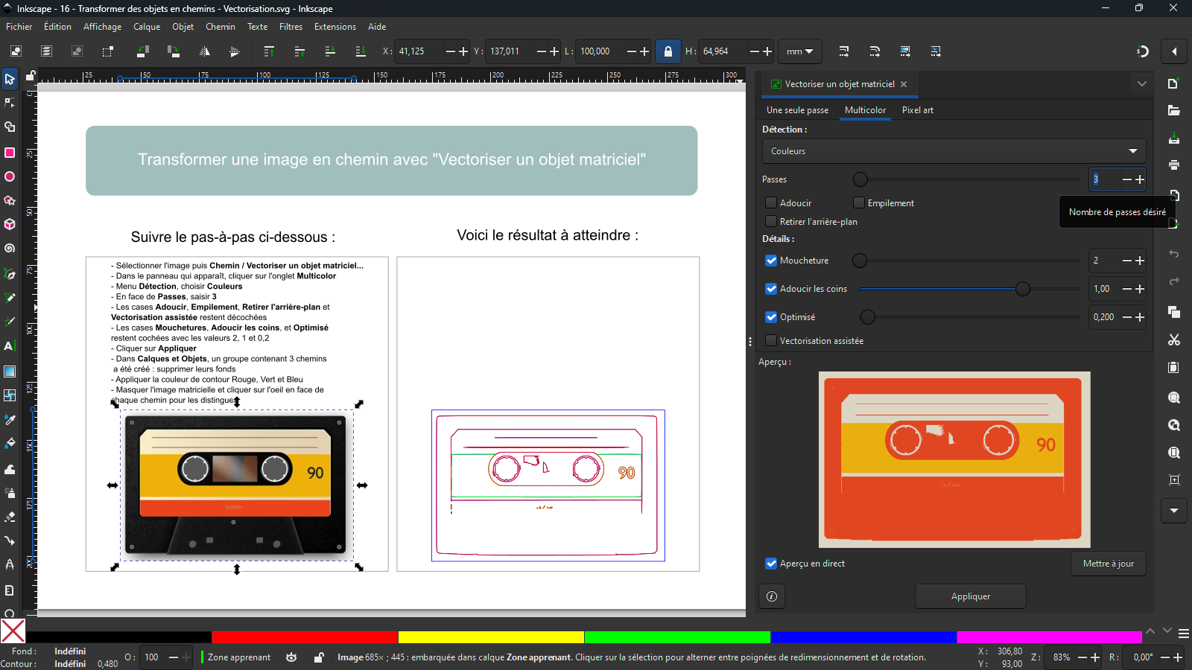Expand the docked panel chevron menu
This screenshot has width=1192, height=670.
coord(1141,84)
